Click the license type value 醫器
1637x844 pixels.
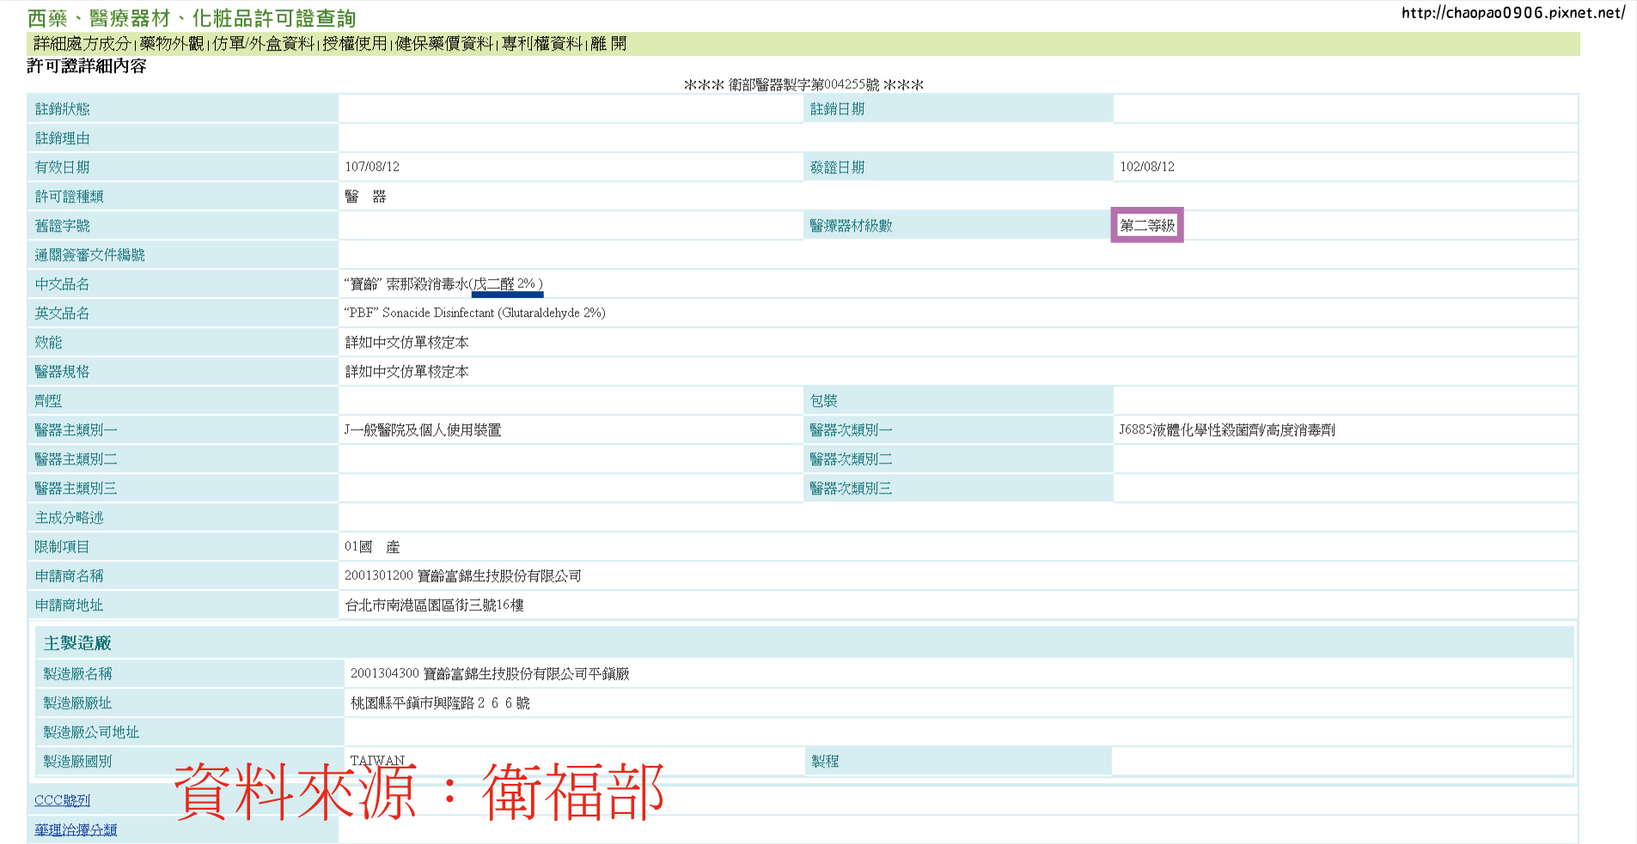coord(365,197)
